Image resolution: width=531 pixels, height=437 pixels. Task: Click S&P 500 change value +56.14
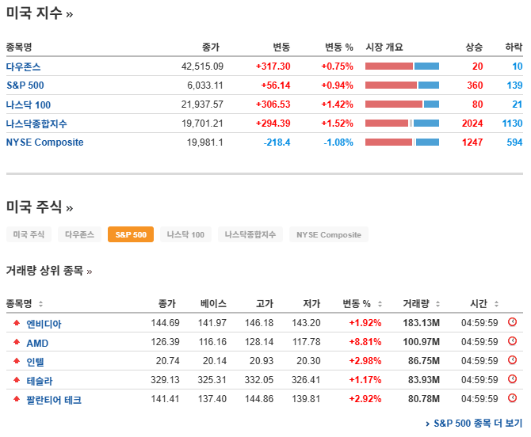[x=276, y=85]
